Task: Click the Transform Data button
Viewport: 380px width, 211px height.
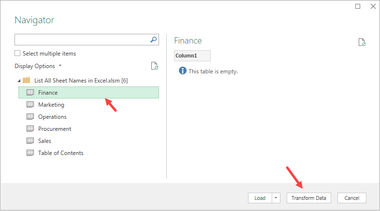Action: point(309,198)
